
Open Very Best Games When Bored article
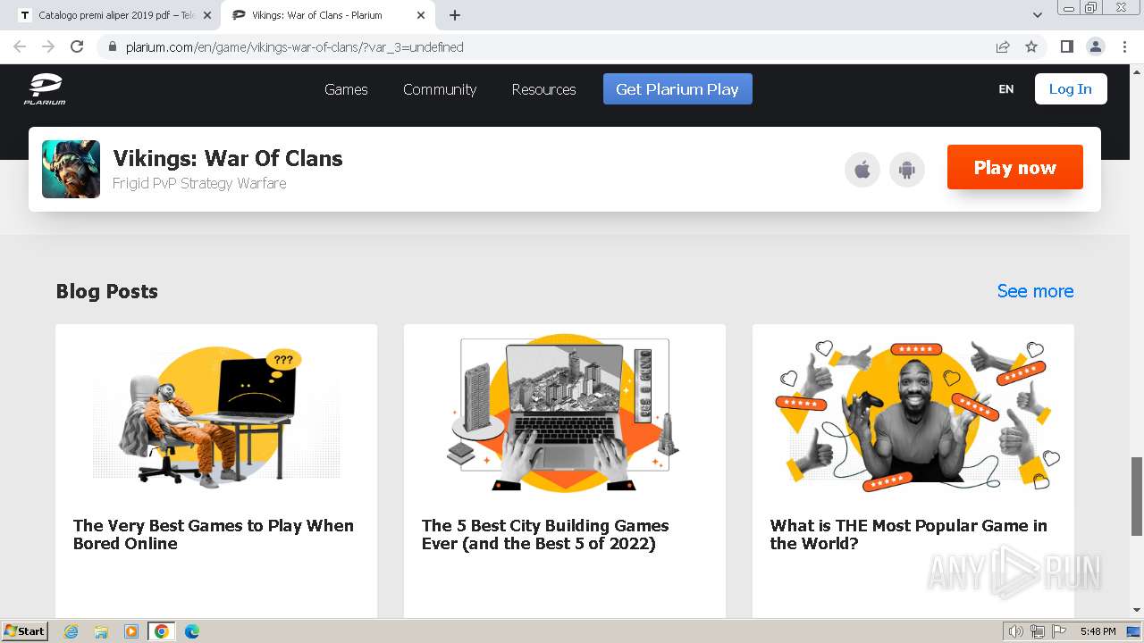[x=214, y=534]
